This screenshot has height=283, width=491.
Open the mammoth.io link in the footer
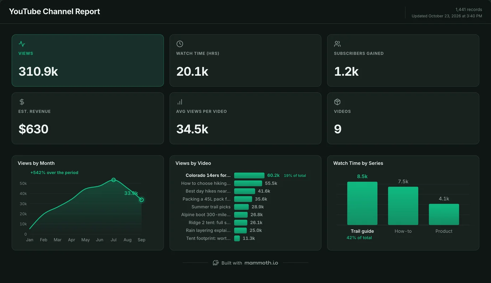tap(261, 263)
